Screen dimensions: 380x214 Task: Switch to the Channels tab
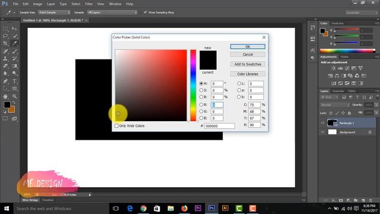[338, 91]
